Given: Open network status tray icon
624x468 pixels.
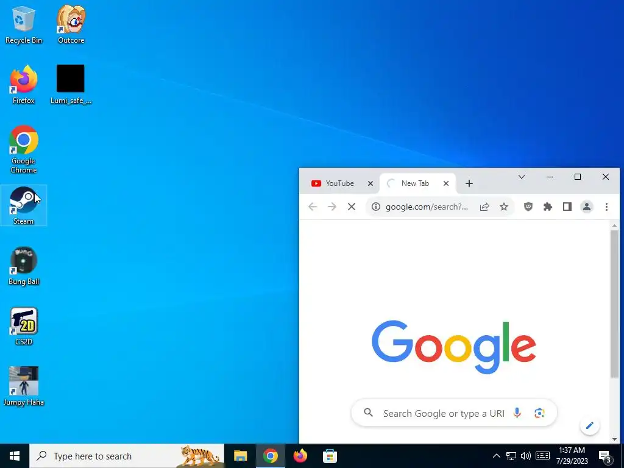Looking at the screenshot, I should click(x=511, y=456).
